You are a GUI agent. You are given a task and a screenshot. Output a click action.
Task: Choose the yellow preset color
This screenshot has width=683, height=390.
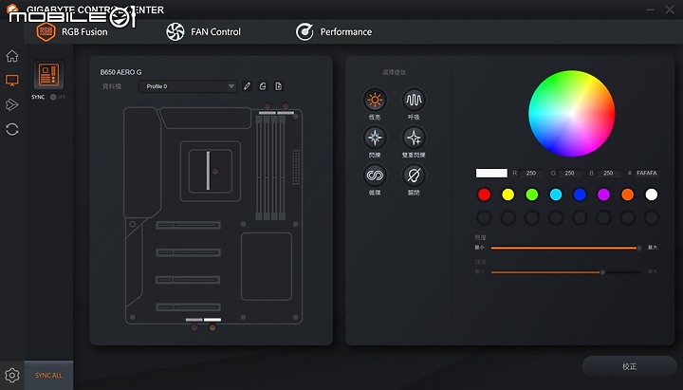point(508,195)
